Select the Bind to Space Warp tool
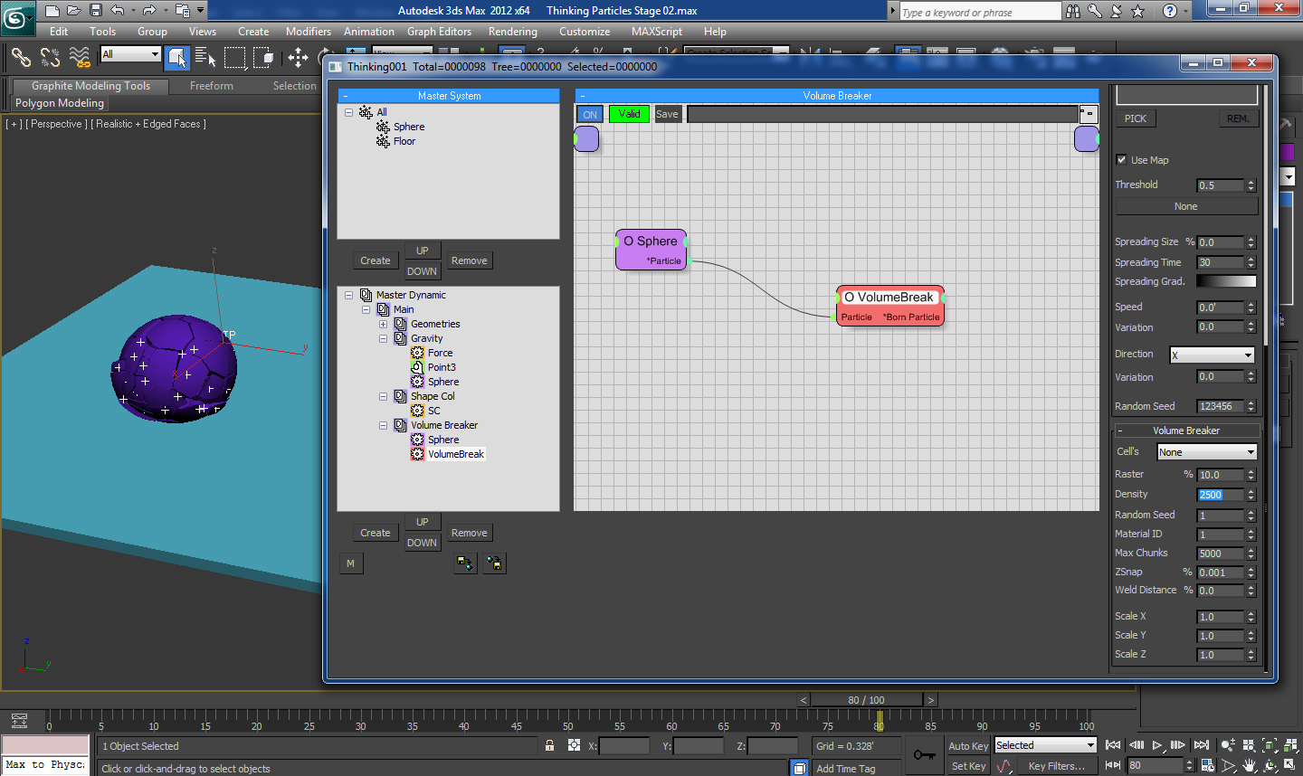This screenshot has width=1303, height=776. coord(80,57)
